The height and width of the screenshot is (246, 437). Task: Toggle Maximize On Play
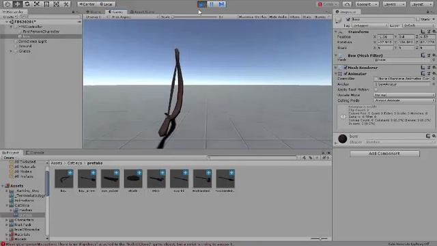(x=253, y=17)
